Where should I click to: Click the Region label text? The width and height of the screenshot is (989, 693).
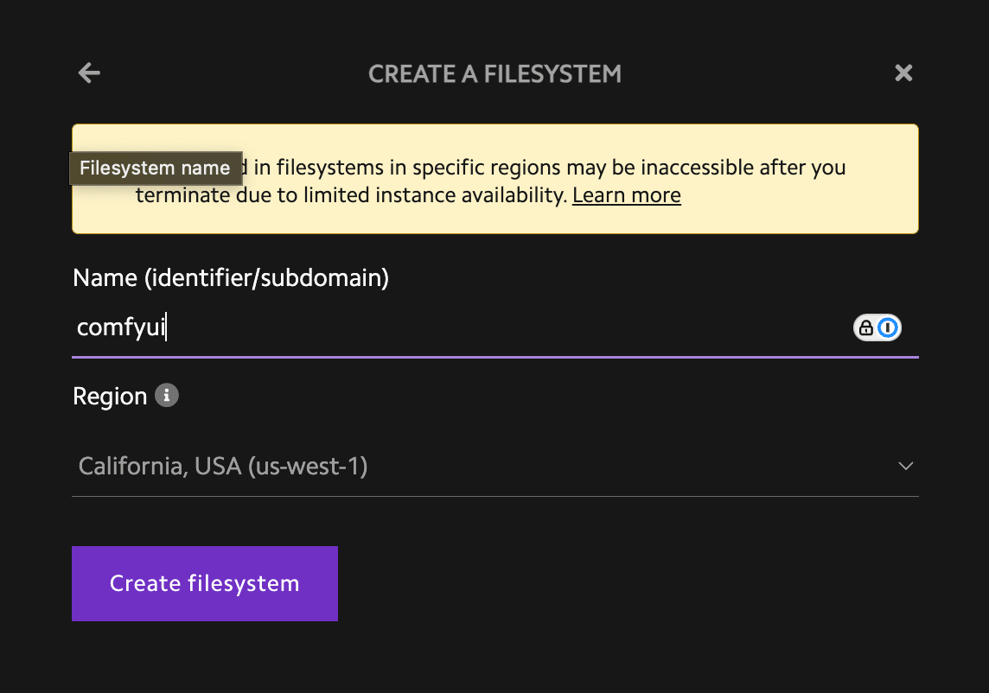(110, 397)
